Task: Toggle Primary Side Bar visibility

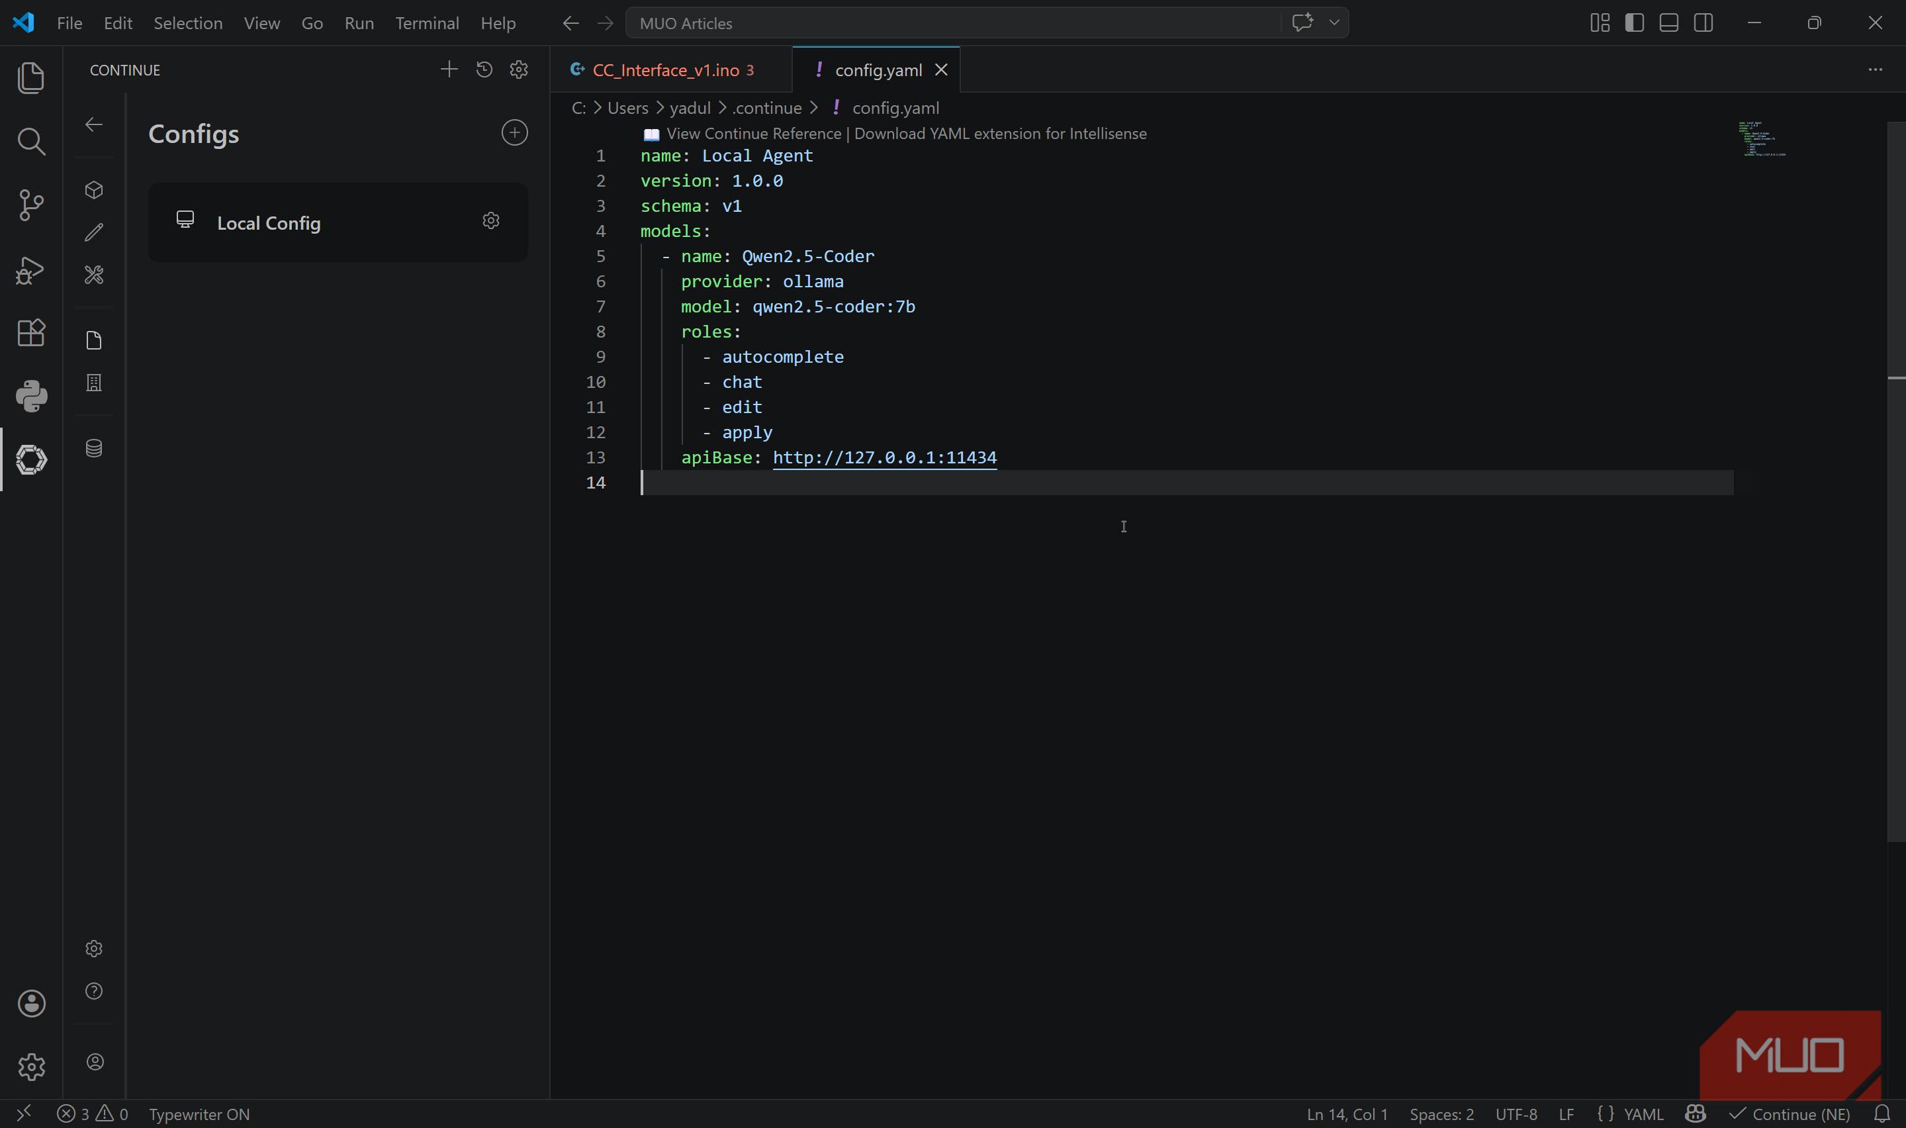Action: pyautogui.click(x=1635, y=23)
